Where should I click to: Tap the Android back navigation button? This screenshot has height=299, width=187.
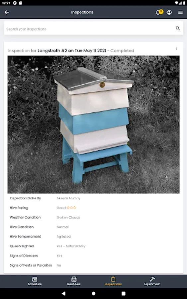[x=63, y=293]
